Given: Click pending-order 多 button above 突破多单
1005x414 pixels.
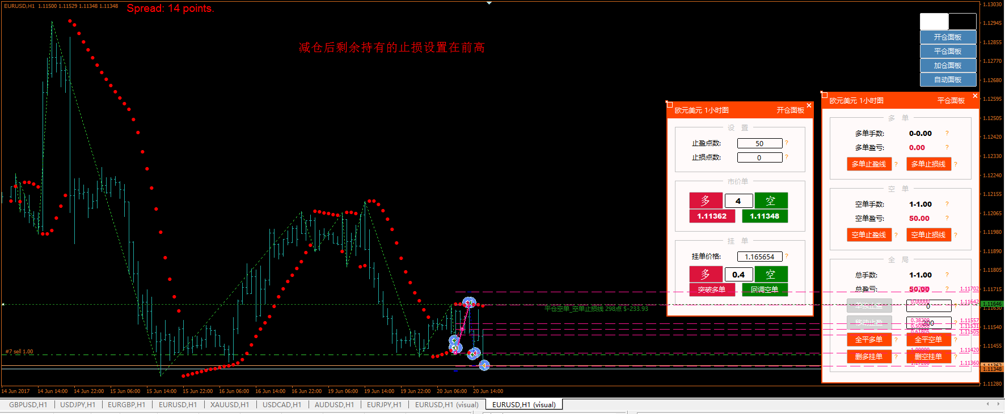Looking at the screenshot, I should point(706,274).
